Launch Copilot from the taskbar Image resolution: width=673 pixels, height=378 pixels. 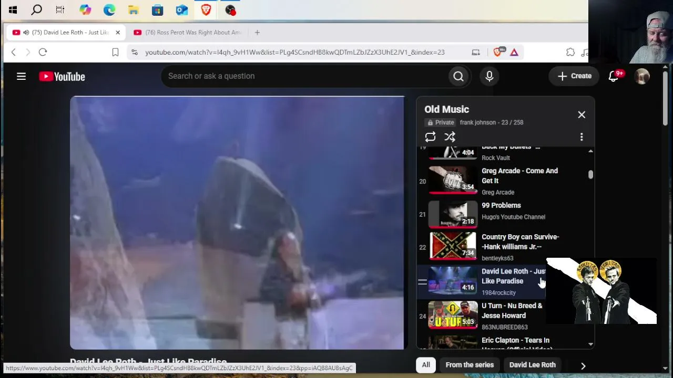point(85,9)
